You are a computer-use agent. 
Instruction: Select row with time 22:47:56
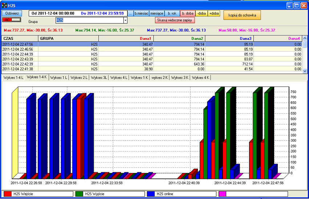point(152,44)
